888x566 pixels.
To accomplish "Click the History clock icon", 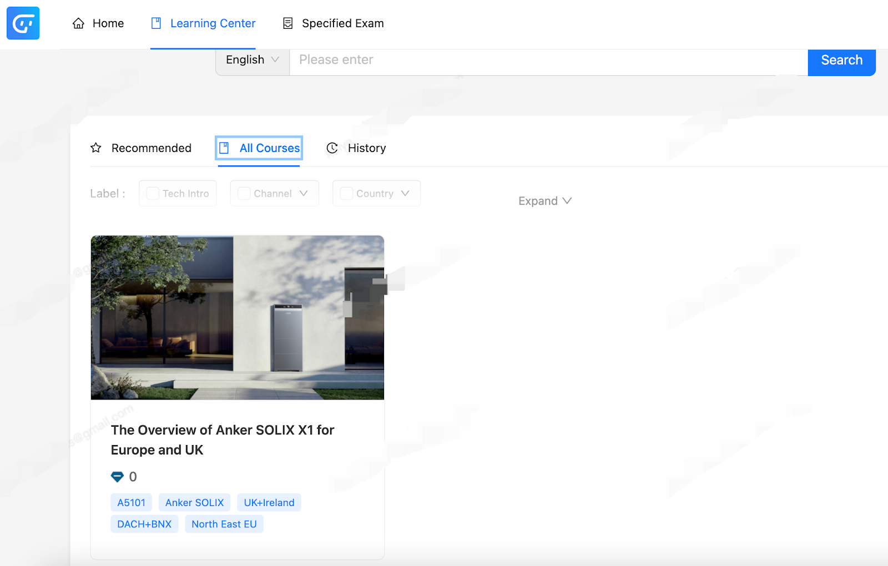I will 332,148.
